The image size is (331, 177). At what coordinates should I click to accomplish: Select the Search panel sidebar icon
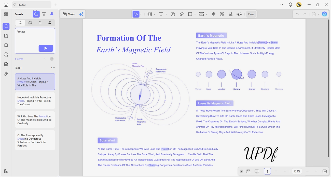tap(6, 26)
